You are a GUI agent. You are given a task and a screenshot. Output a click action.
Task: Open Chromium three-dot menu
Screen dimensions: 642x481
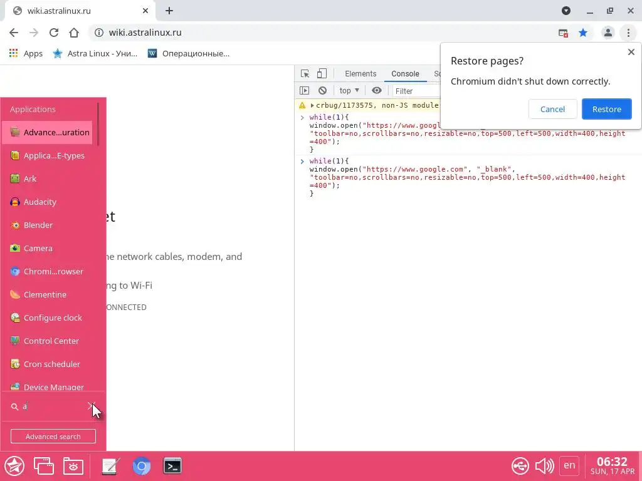(628, 33)
